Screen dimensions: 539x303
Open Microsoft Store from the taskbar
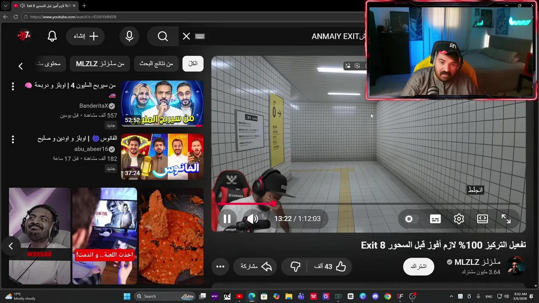(264, 296)
